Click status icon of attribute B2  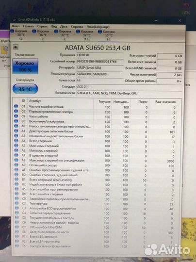tap(16, 184)
